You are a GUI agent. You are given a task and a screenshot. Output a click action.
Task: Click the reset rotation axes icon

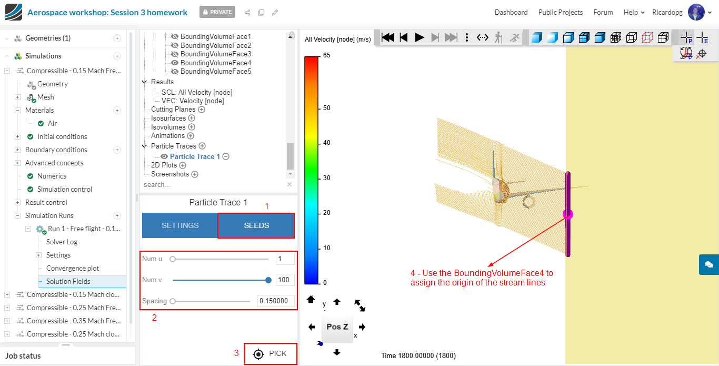pyautogui.click(x=686, y=53)
